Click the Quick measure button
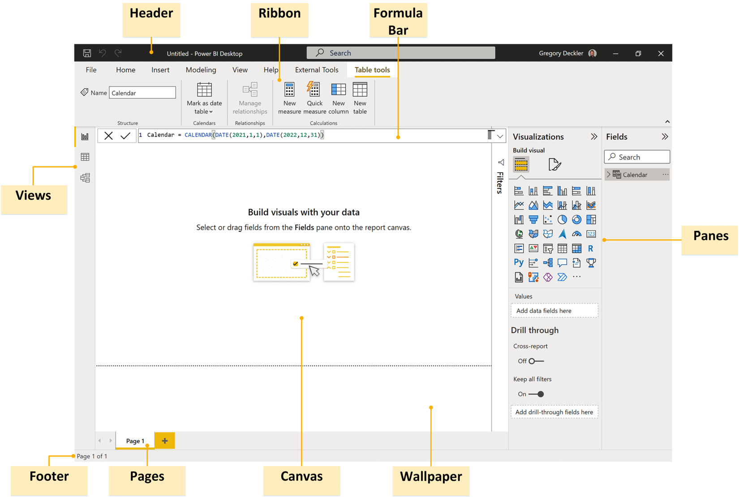 coord(314,99)
